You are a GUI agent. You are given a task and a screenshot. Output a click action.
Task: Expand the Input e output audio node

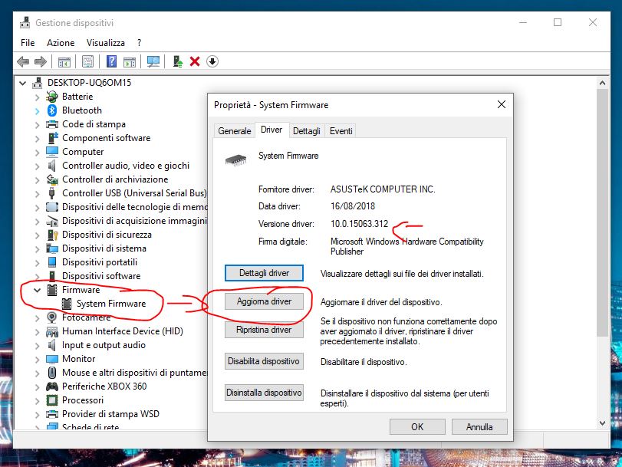click(38, 345)
